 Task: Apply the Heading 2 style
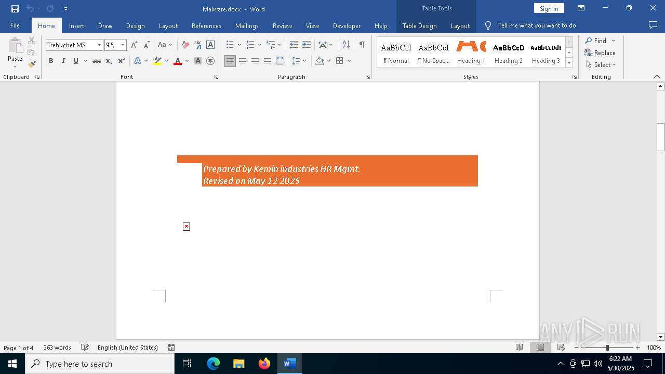[x=509, y=53]
